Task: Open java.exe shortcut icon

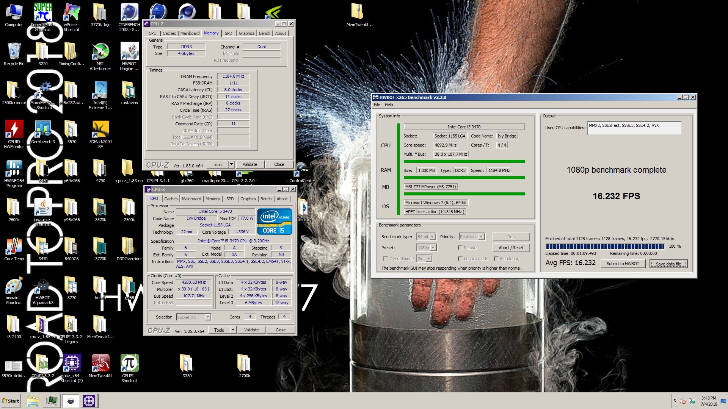Action: tap(43, 212)
